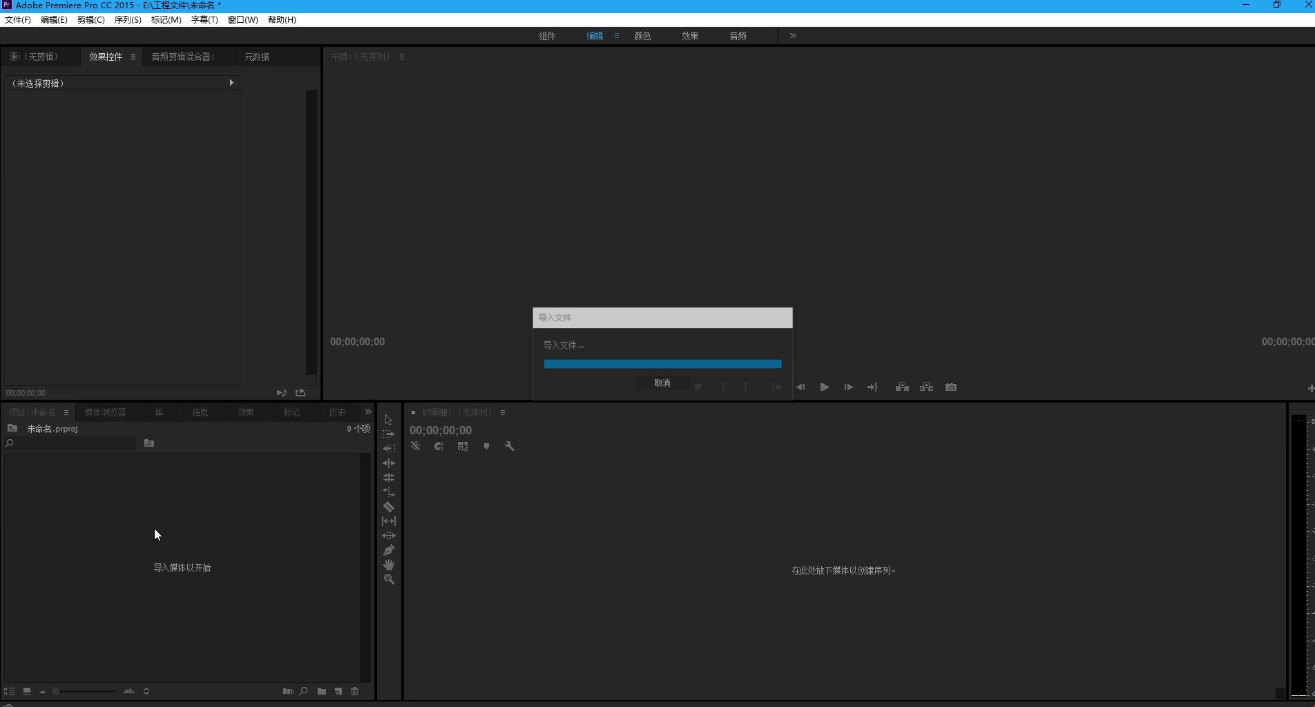Open the 序列(S) menu
The height and width of the screenshot is (707, 1315).
pyautogui.click(x=128, y=20)
